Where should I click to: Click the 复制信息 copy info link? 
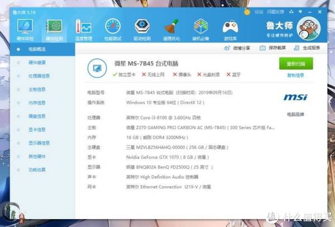[x=295, y=75]
